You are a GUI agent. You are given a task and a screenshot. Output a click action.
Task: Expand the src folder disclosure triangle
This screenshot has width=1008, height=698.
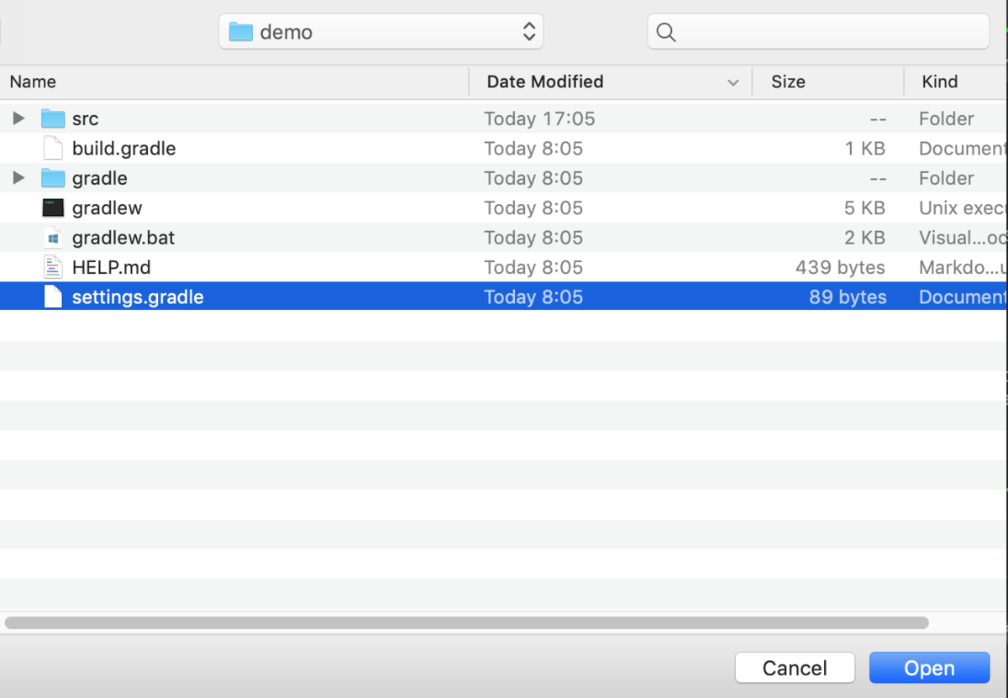click(x=18, y=118)
